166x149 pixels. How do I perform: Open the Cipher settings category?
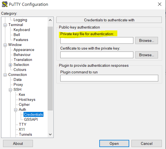click(x=24, y=105)
